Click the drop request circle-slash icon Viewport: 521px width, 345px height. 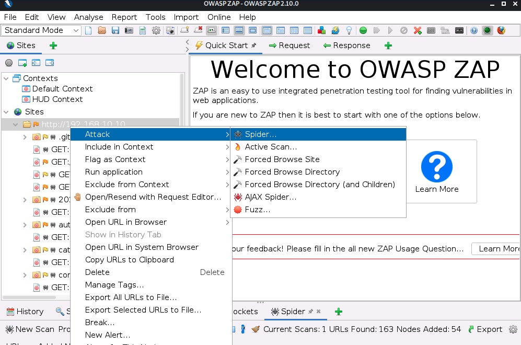[404, 30]
